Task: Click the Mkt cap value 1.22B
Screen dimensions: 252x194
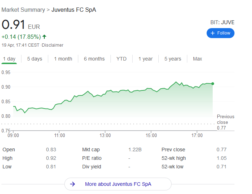Action: pyautogui.click(x=135, y=150)
